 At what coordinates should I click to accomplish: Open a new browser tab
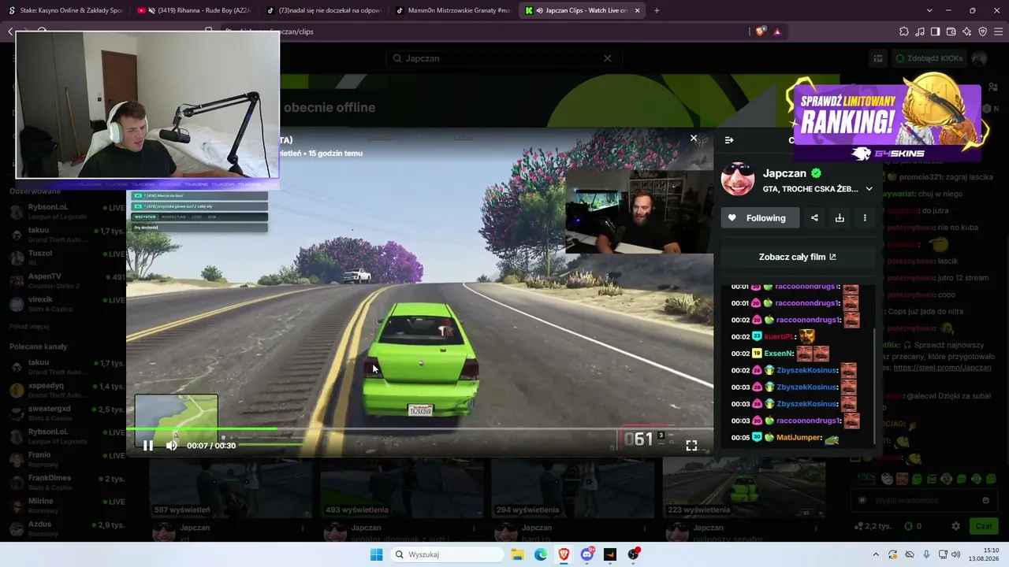coord(657,10)
